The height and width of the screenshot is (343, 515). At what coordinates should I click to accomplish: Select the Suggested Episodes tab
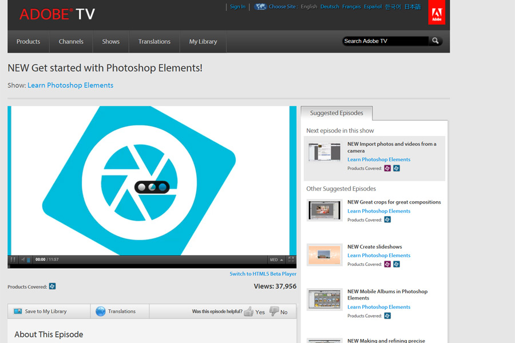click(x=336, y=113)
